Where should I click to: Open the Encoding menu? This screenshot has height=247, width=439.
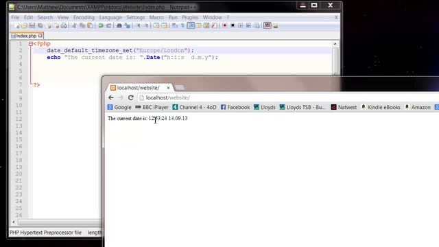[84, 17]
